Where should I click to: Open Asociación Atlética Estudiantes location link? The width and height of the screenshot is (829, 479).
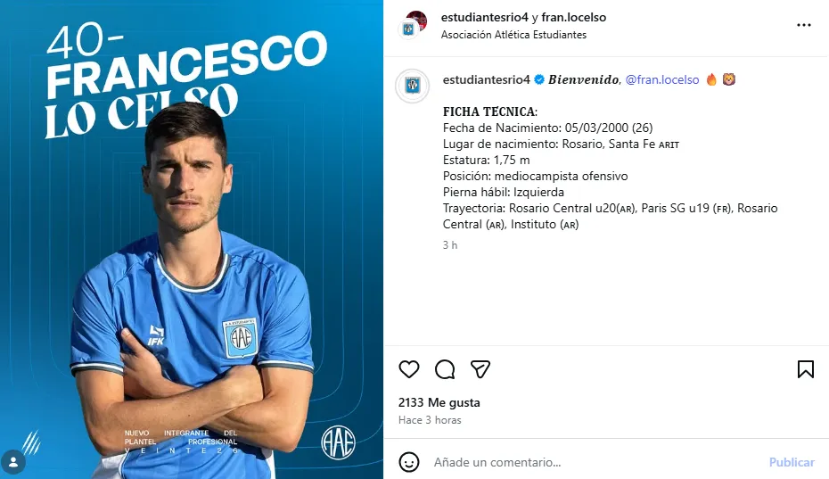(x=513, y=35)
